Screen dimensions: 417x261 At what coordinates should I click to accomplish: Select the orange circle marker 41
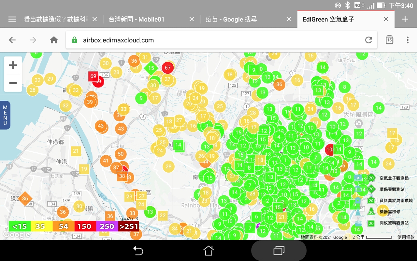point(106,161)
